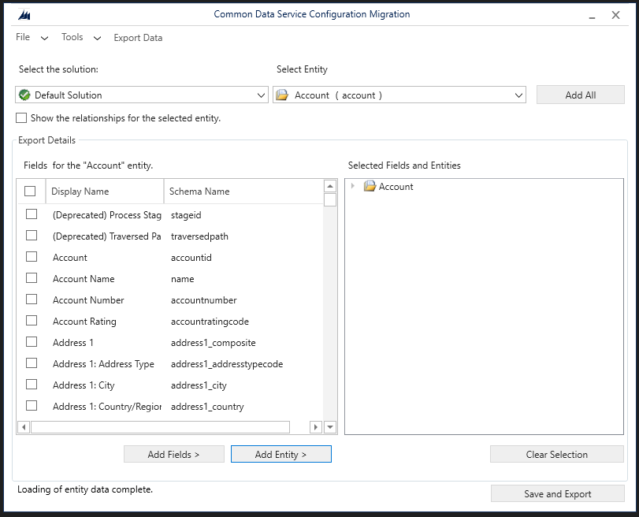The width and height of the screenshot is (639, 517).
Task: Click the scroll-up arrow on the fields list
Action: 331,186
